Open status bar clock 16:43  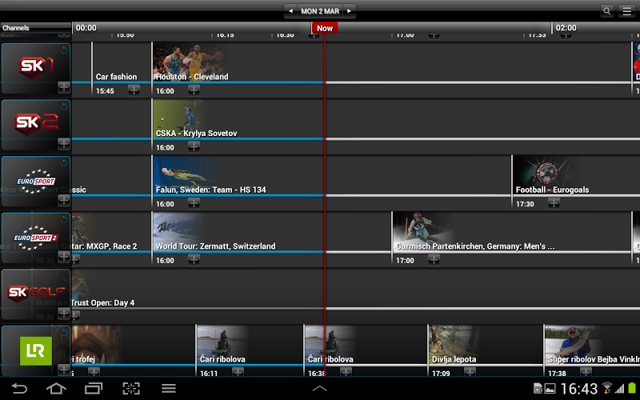[578, 389]
